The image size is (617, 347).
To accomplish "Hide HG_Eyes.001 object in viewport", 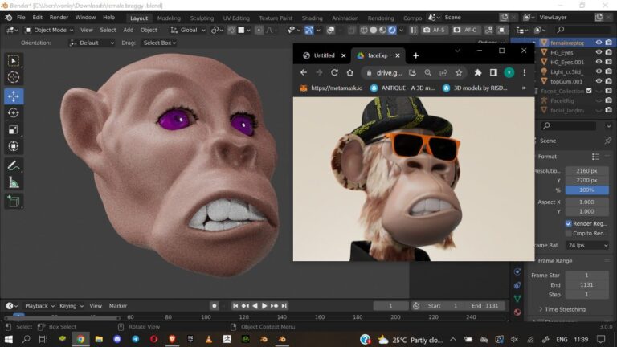I will click(x=599, y=62).
